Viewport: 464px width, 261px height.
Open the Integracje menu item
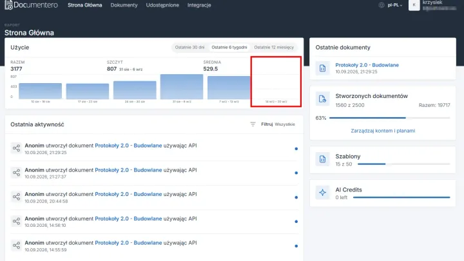tap(199, 5)
